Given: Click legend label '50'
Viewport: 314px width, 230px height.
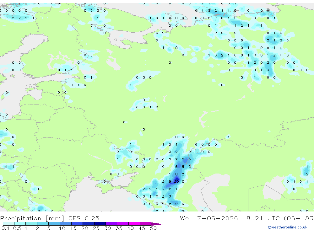Looking at the screenshot, I should point(153,228).
